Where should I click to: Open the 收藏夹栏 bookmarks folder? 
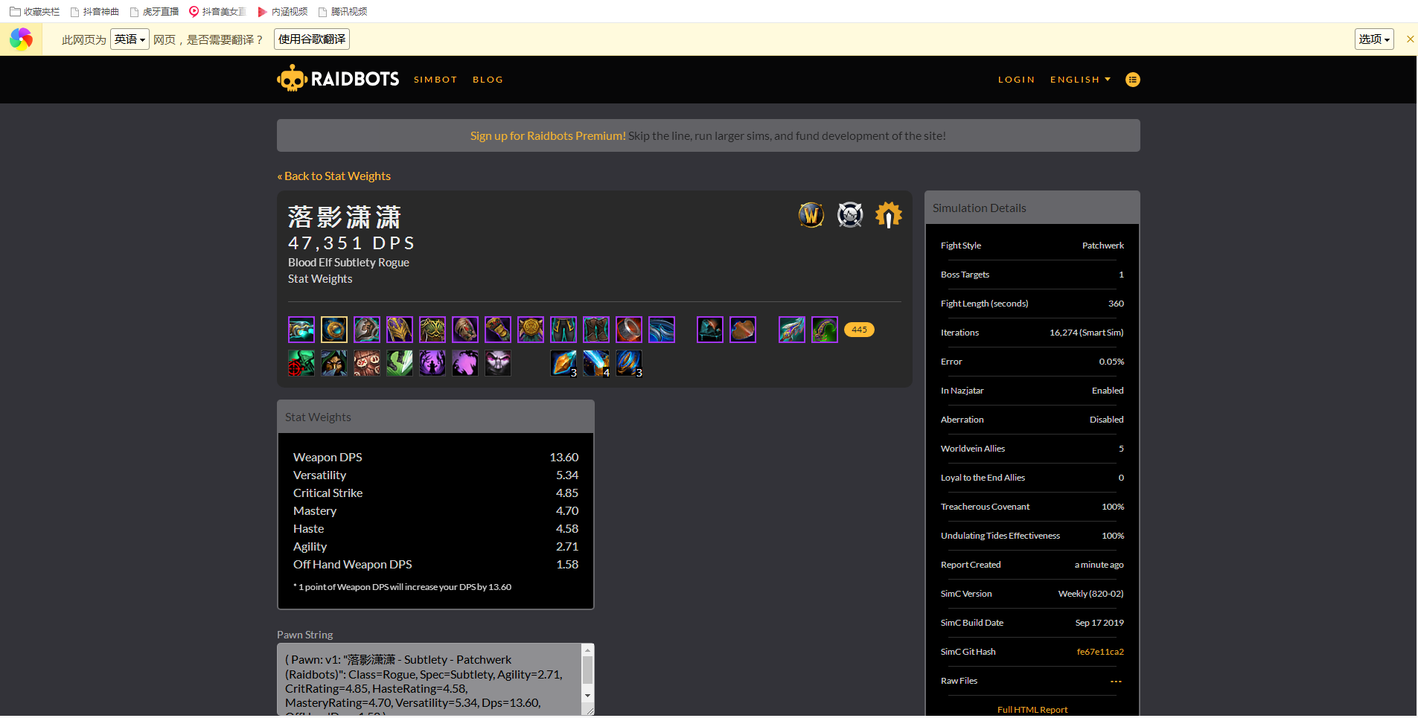pos(34,11)
